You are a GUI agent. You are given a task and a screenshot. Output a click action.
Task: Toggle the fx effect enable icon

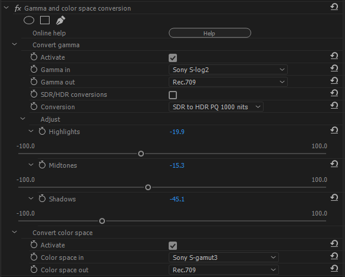18,8
